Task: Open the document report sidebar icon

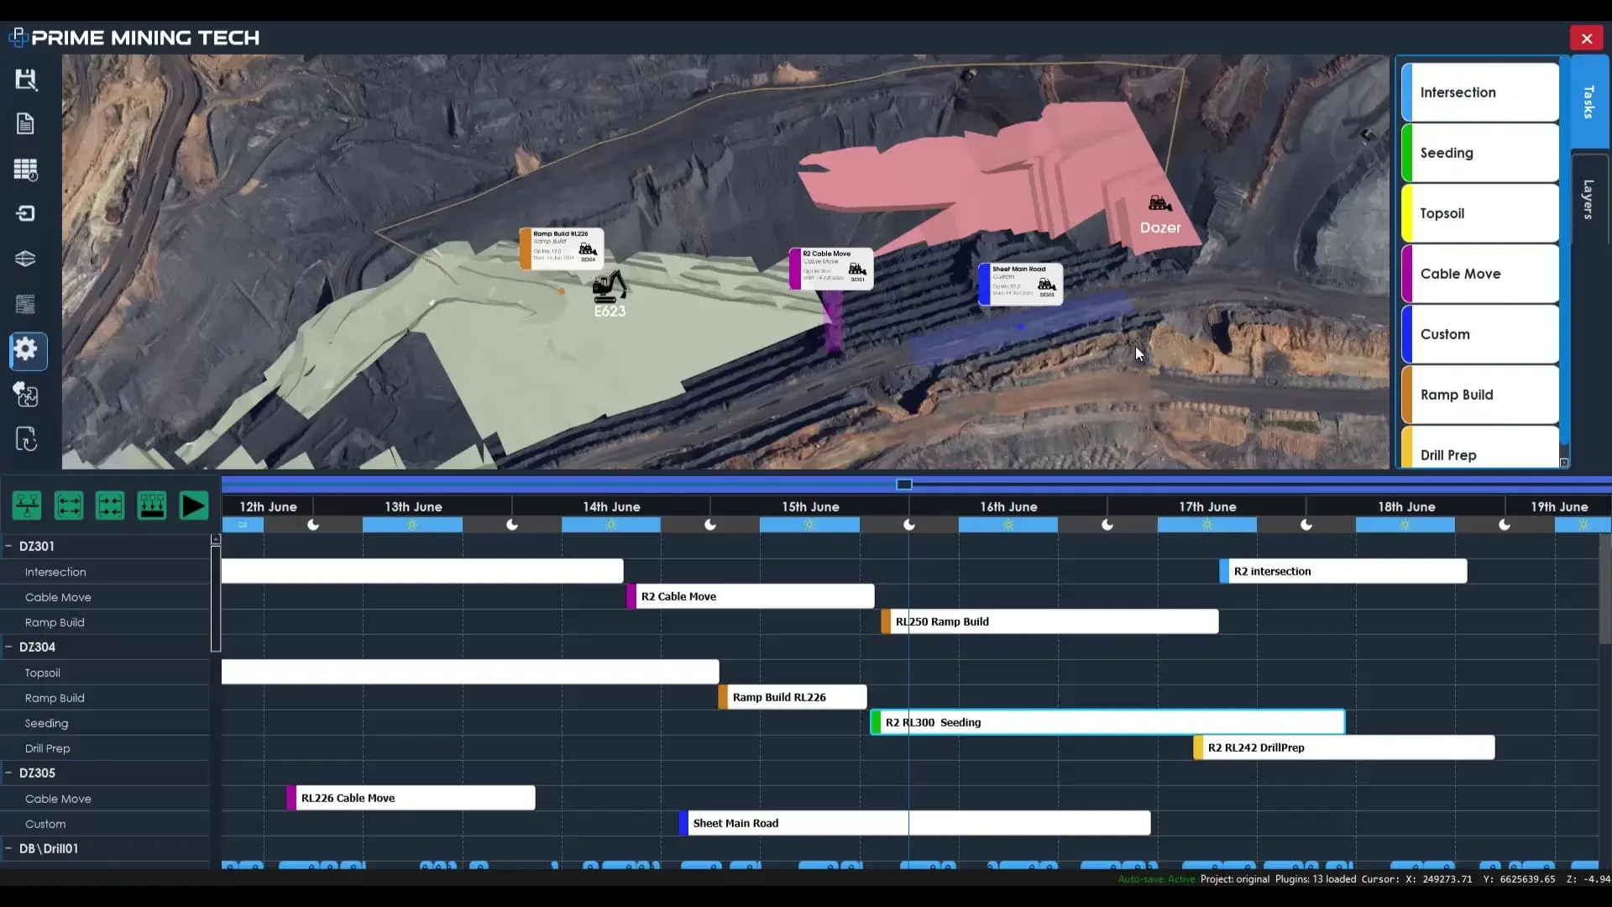Action: point(26,124)
